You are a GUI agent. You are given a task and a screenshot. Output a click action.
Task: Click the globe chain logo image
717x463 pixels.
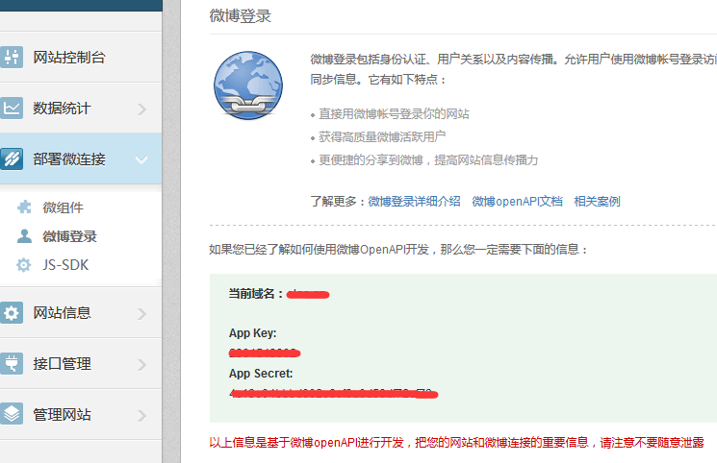pyautogui.click(x=248, y=85)
